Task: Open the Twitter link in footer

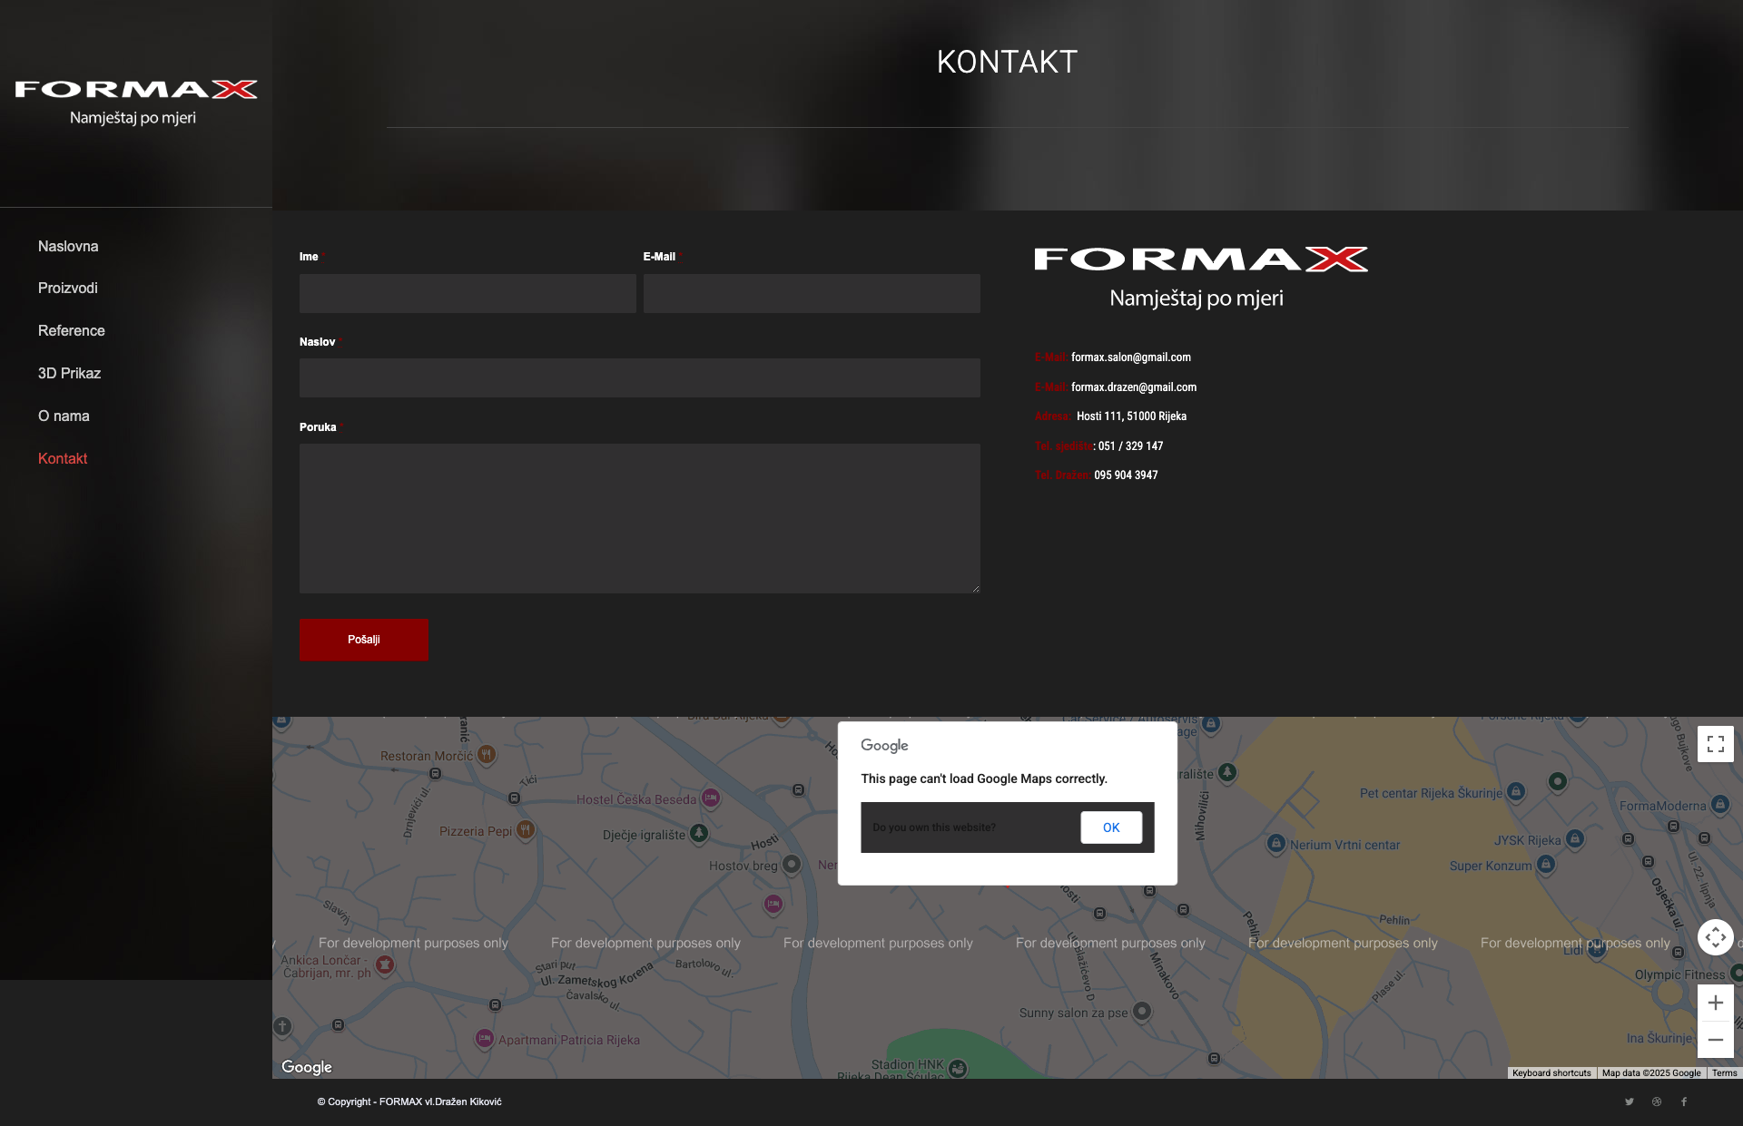Action: pos(1630,1102)
